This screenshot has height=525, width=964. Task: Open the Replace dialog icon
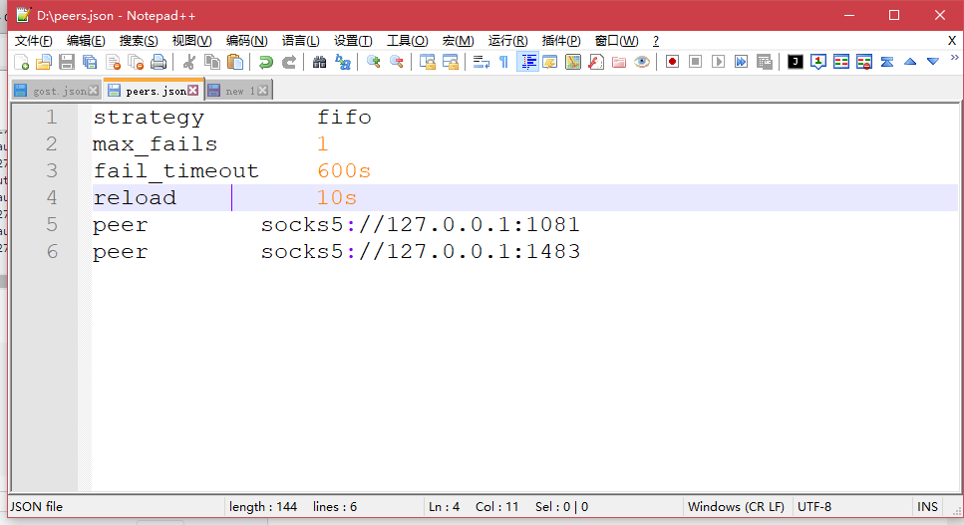click(343, 62)
